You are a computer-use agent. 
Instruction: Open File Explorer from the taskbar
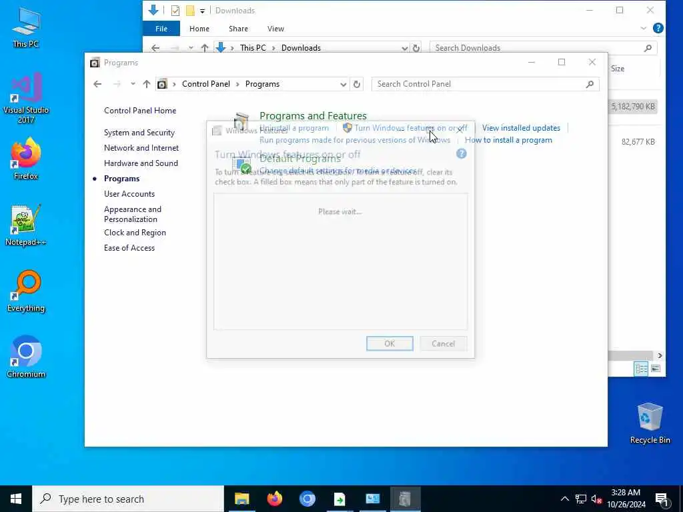pos(241,499)
